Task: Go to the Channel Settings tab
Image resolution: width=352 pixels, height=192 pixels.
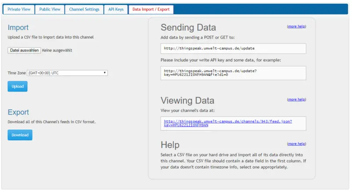Action: pos(84,9)
